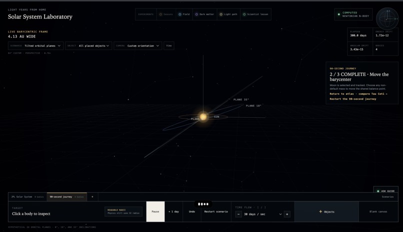The width and height of the screenshot is (403, 232).
Task: Open the add Objects panel
Action: [x=326, y=212]
